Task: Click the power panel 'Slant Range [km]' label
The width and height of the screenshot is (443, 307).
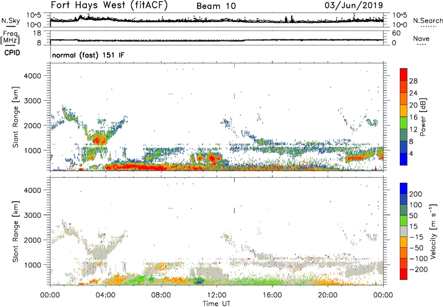Action: coord(16,117)
